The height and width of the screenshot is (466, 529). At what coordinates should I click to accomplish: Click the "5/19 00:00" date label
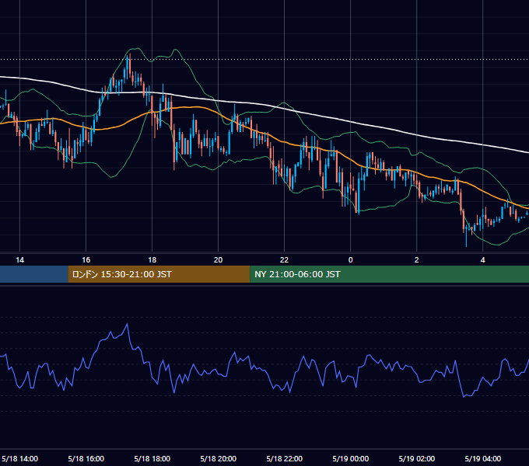pos(351,458)
